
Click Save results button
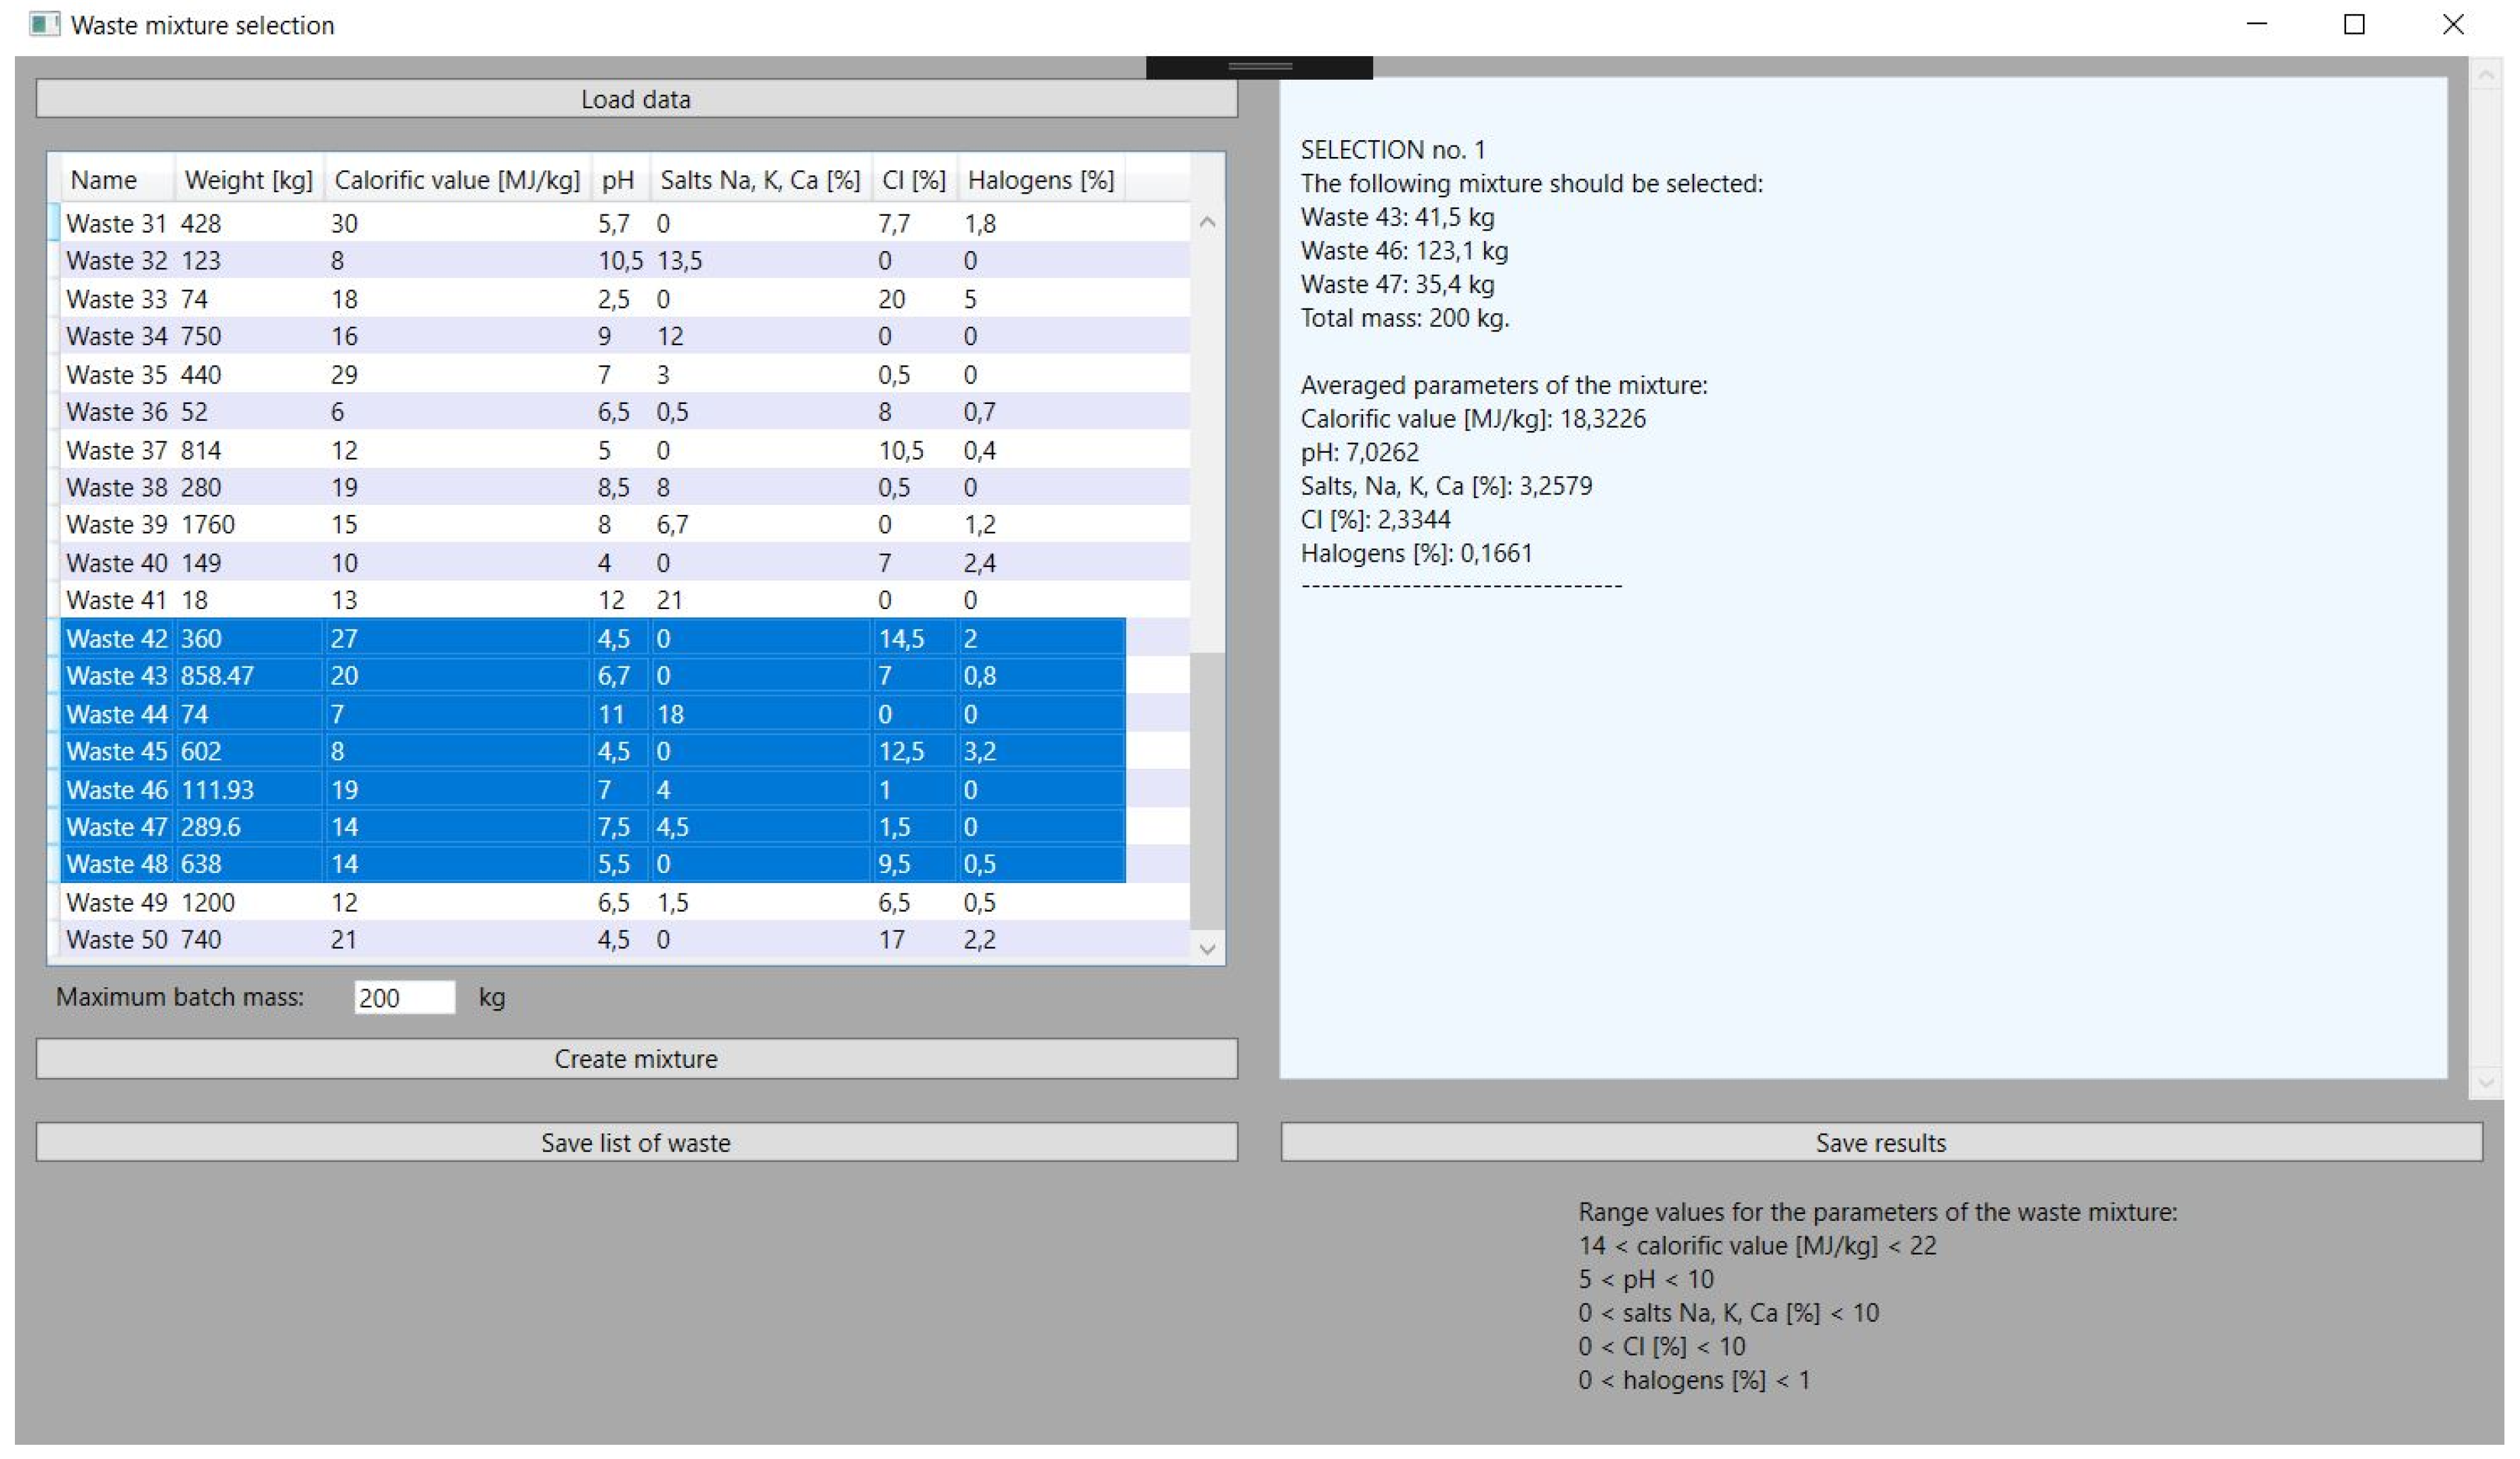point(1880,1142)
